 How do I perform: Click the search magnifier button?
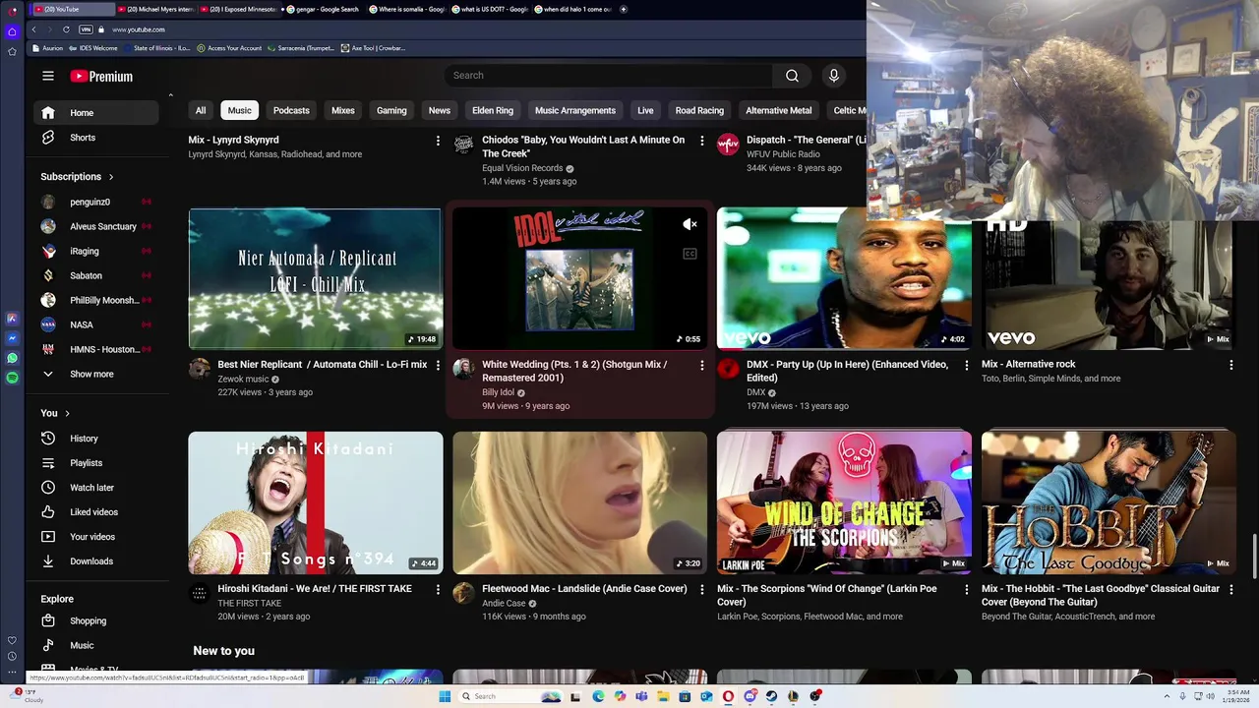[x=792, y=76]
